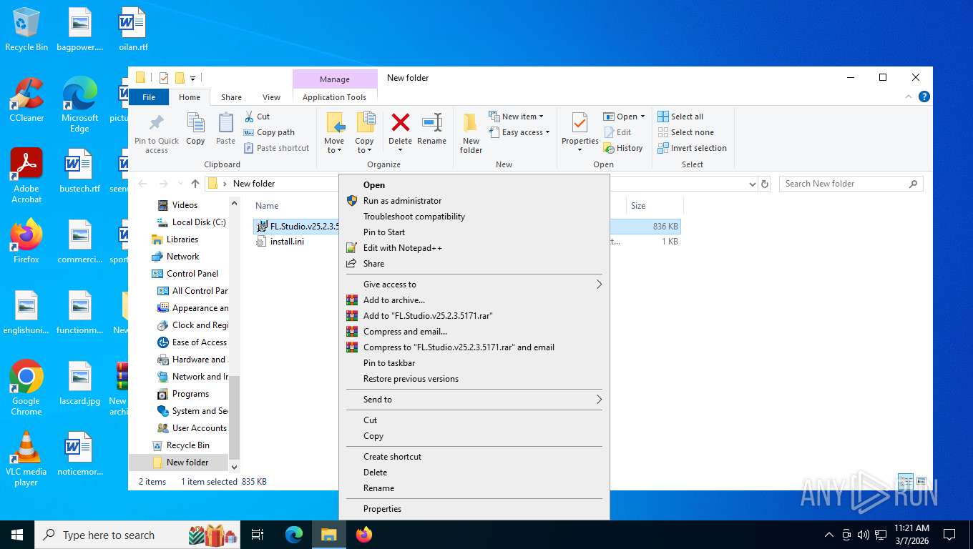973x549 pixels.
Task: Choose Compress and email...
Action: click(474, 332)
